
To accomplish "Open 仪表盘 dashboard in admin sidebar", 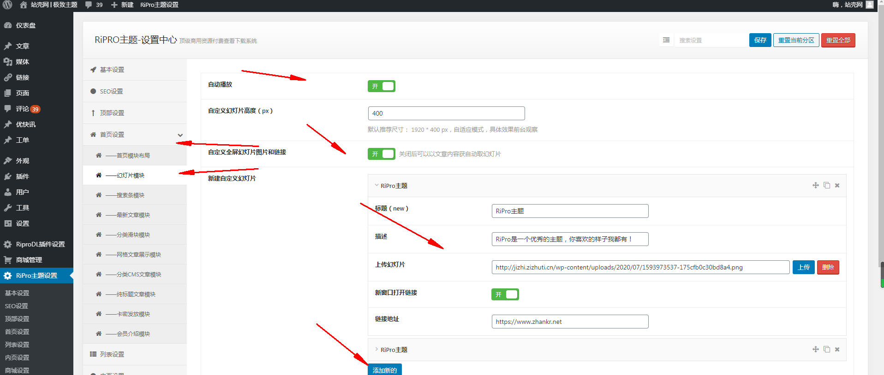I will pos(36,25).
